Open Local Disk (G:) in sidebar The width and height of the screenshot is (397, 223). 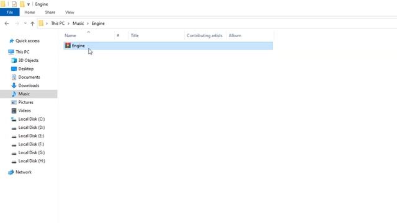pos(32,152)
